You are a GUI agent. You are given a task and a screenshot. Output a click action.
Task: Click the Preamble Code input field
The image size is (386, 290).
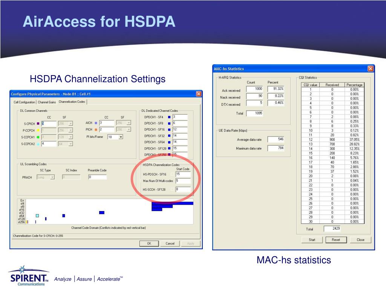pyautogui.click(x=98, y=177)
